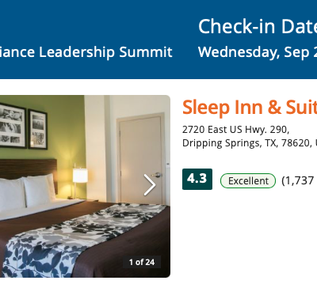
Task: Click the "1 of 24" photo counter
Action: coord(142,262)
